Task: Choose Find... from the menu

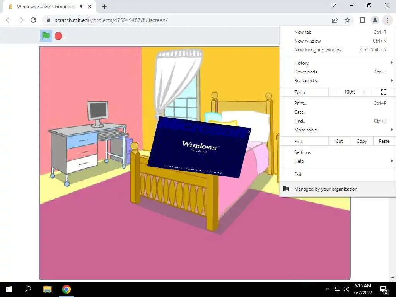Action: tap(338, 121)
